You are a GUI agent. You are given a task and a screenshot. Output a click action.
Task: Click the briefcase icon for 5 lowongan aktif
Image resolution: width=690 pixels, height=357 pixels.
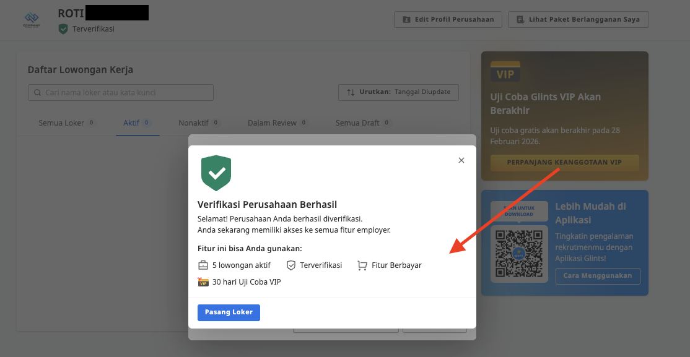pos(203,265)
